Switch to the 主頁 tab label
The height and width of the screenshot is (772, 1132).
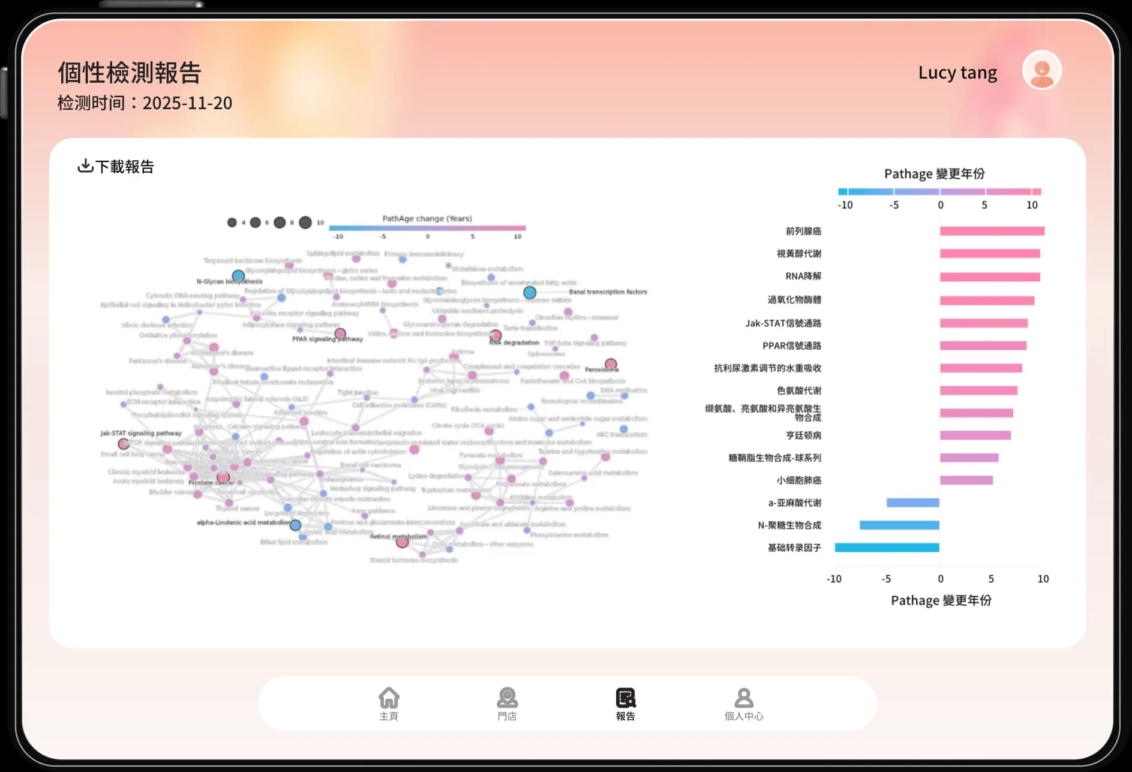tap(389, 716)
